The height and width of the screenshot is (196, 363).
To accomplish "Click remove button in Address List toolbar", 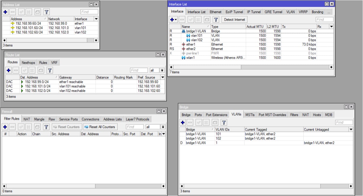I will click(12, 12).
